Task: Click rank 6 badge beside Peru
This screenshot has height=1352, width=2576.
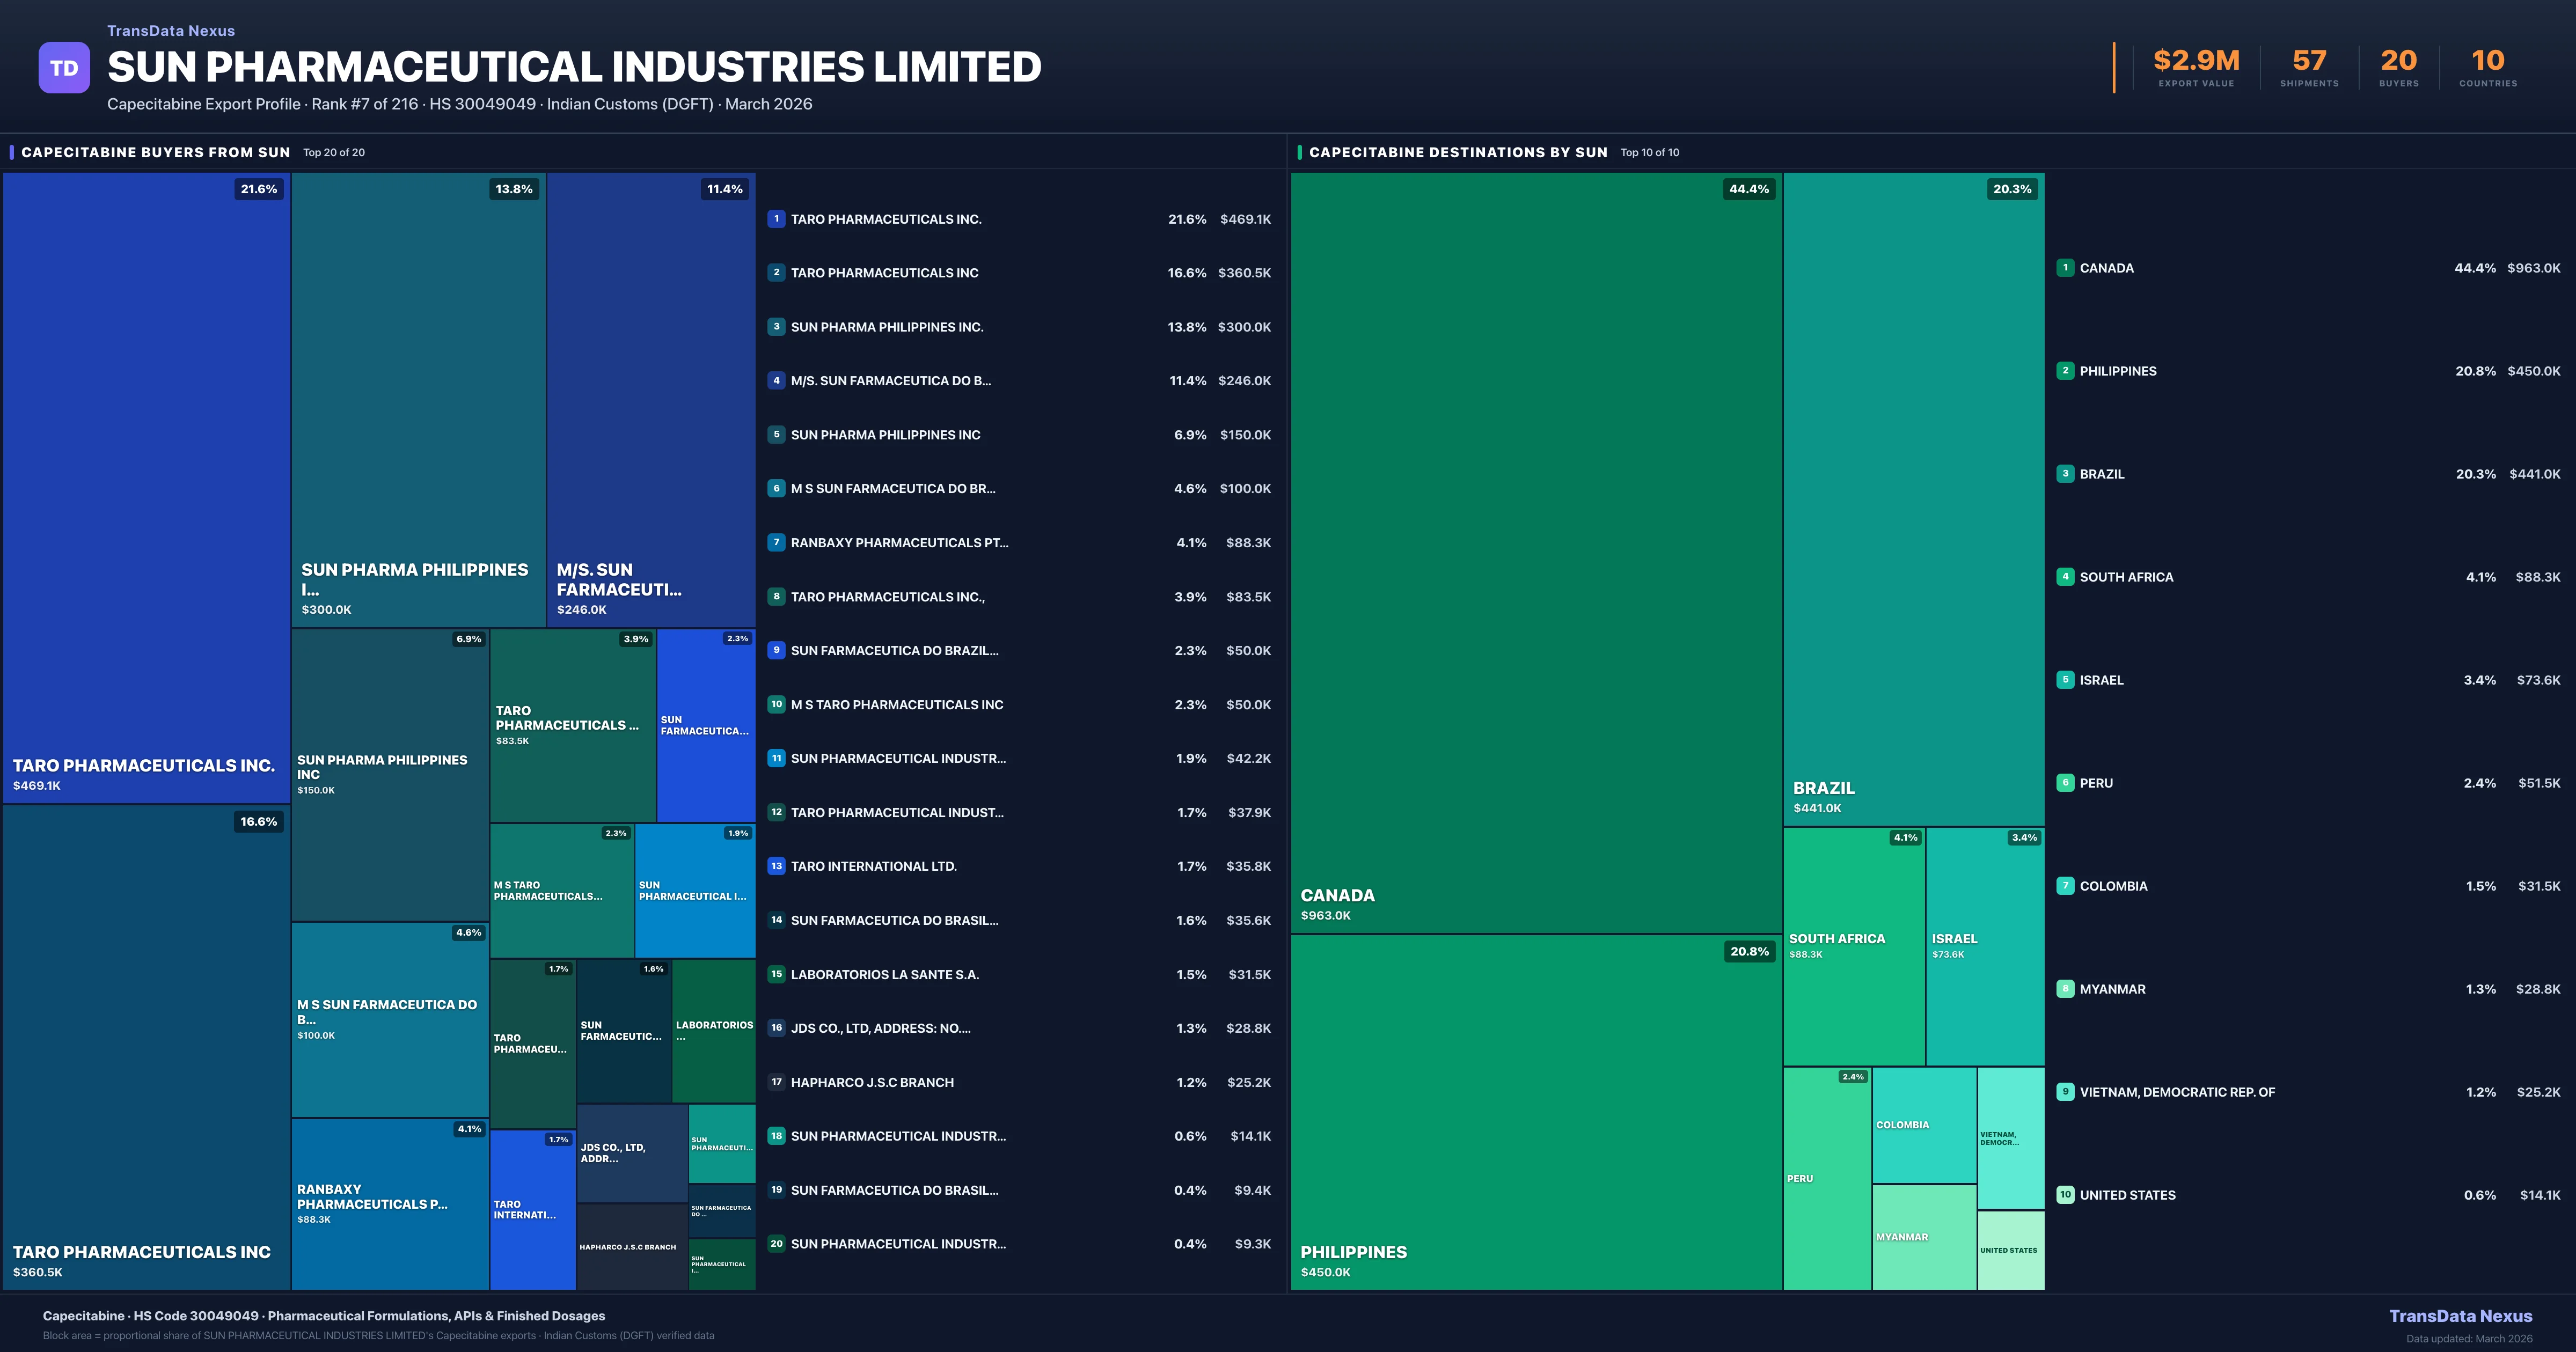Action: (2065, 783)
